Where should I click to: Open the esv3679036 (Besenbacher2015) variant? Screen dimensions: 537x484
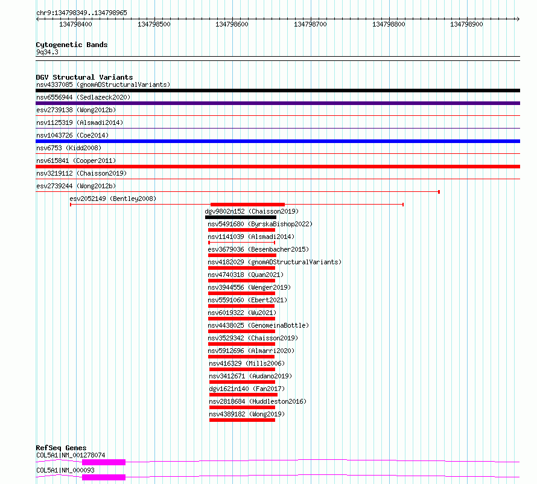[x=258, y=249]
